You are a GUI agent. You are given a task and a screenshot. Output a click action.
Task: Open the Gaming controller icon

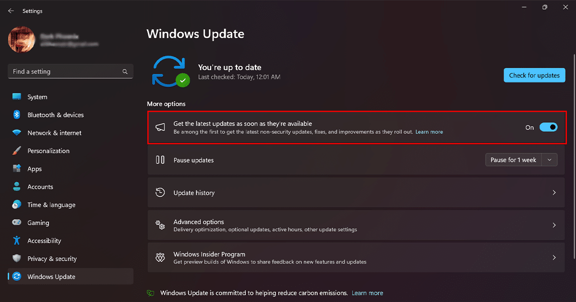[x=17, y=223]
